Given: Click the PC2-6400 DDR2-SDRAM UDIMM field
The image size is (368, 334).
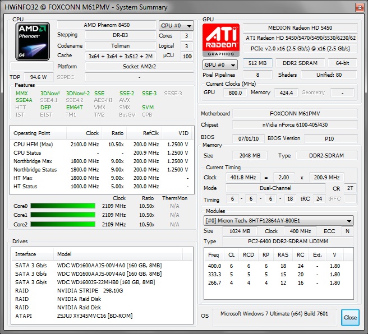Looking at the screenshot, I should [288, 241].
